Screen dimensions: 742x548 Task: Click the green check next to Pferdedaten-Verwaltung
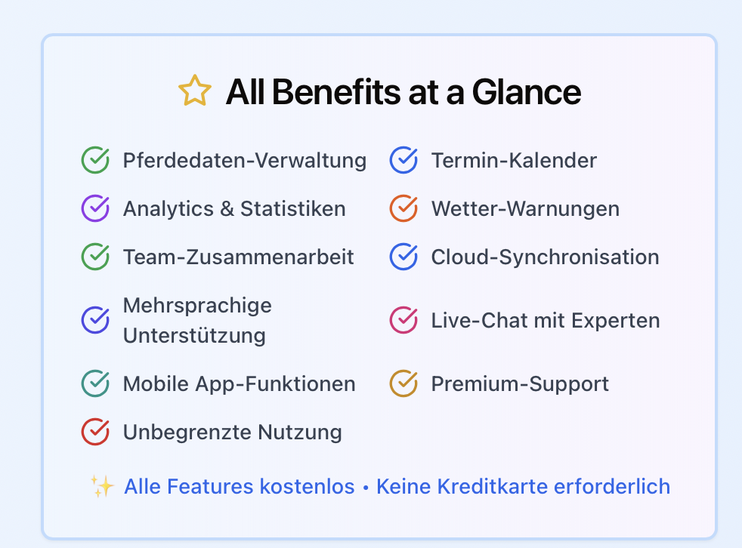coord(95,160)
